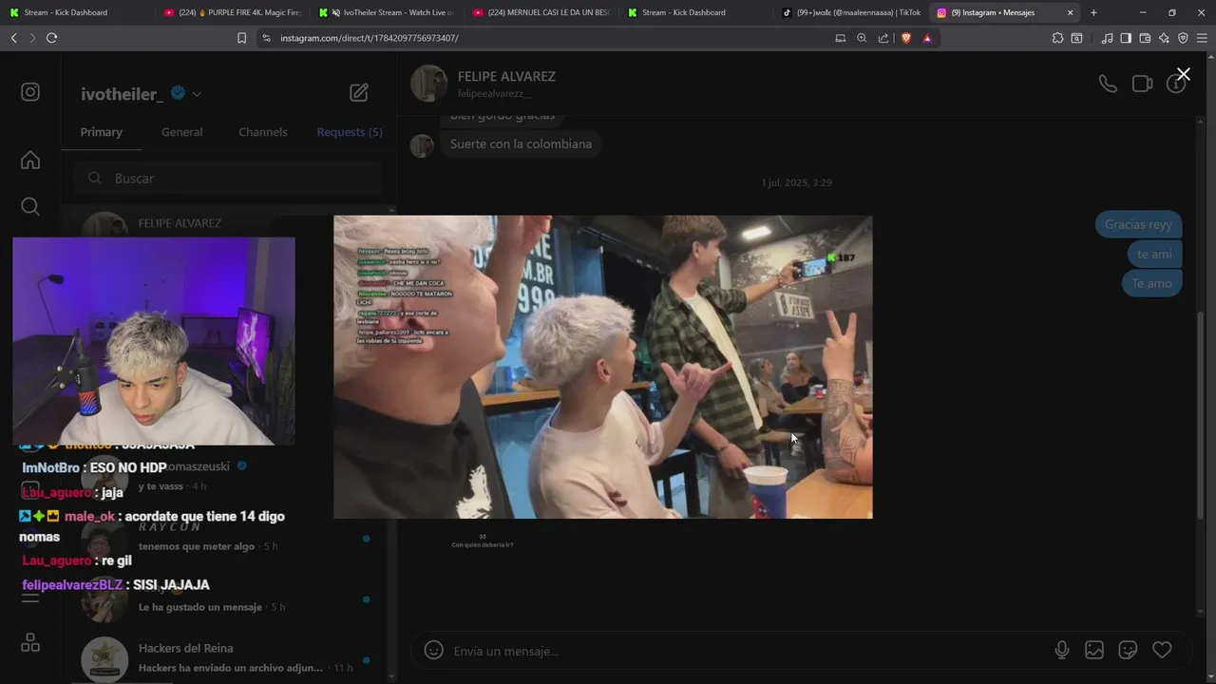The height and width of the screenshot is (684, 1216).
Task: Share this page via share icon
Action: click(883, 38)
